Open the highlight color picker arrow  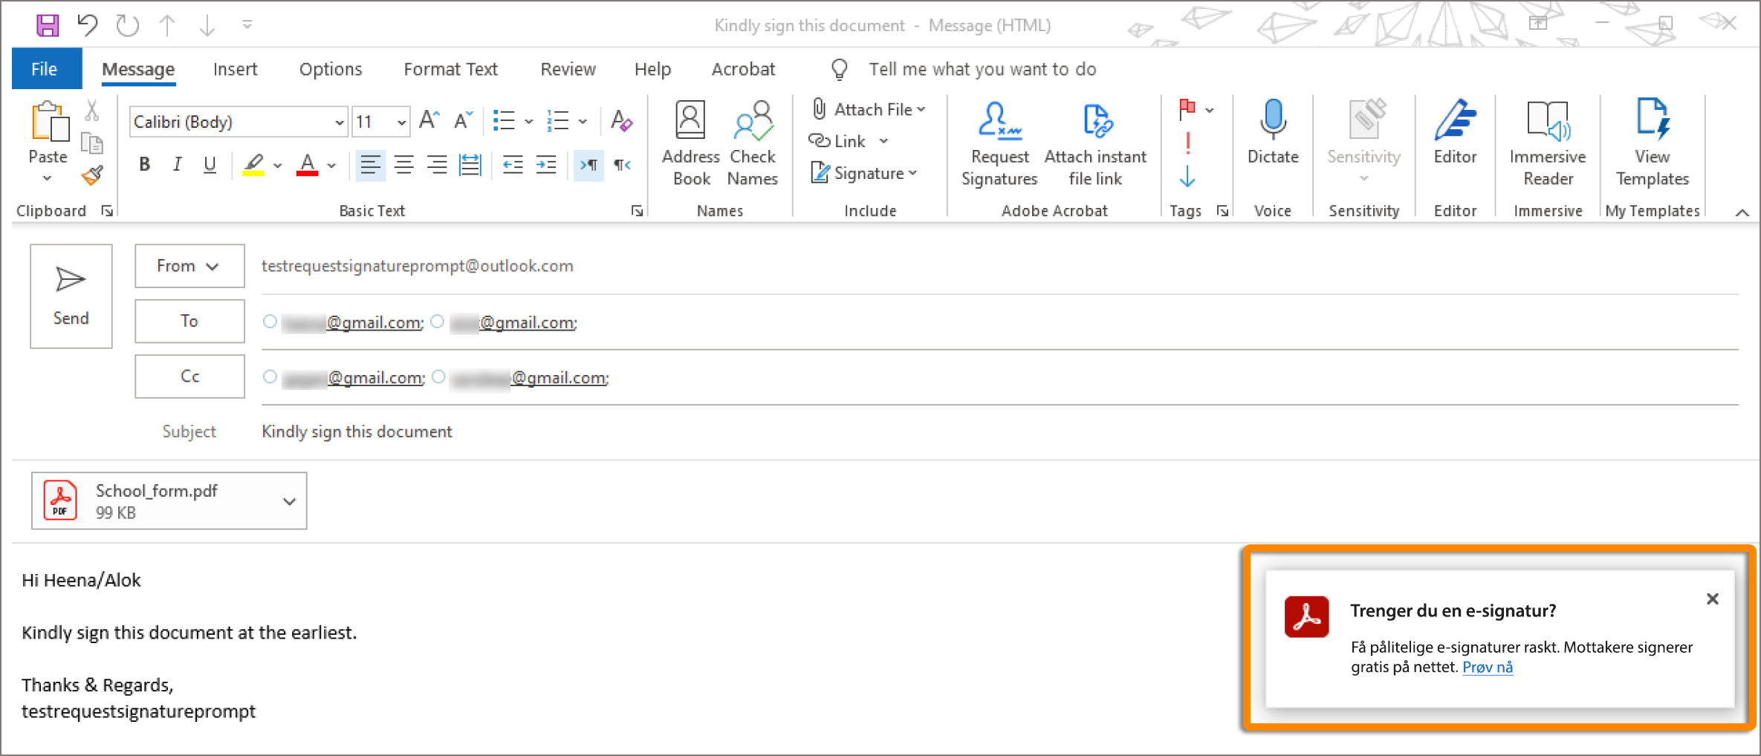click(278, 165)
